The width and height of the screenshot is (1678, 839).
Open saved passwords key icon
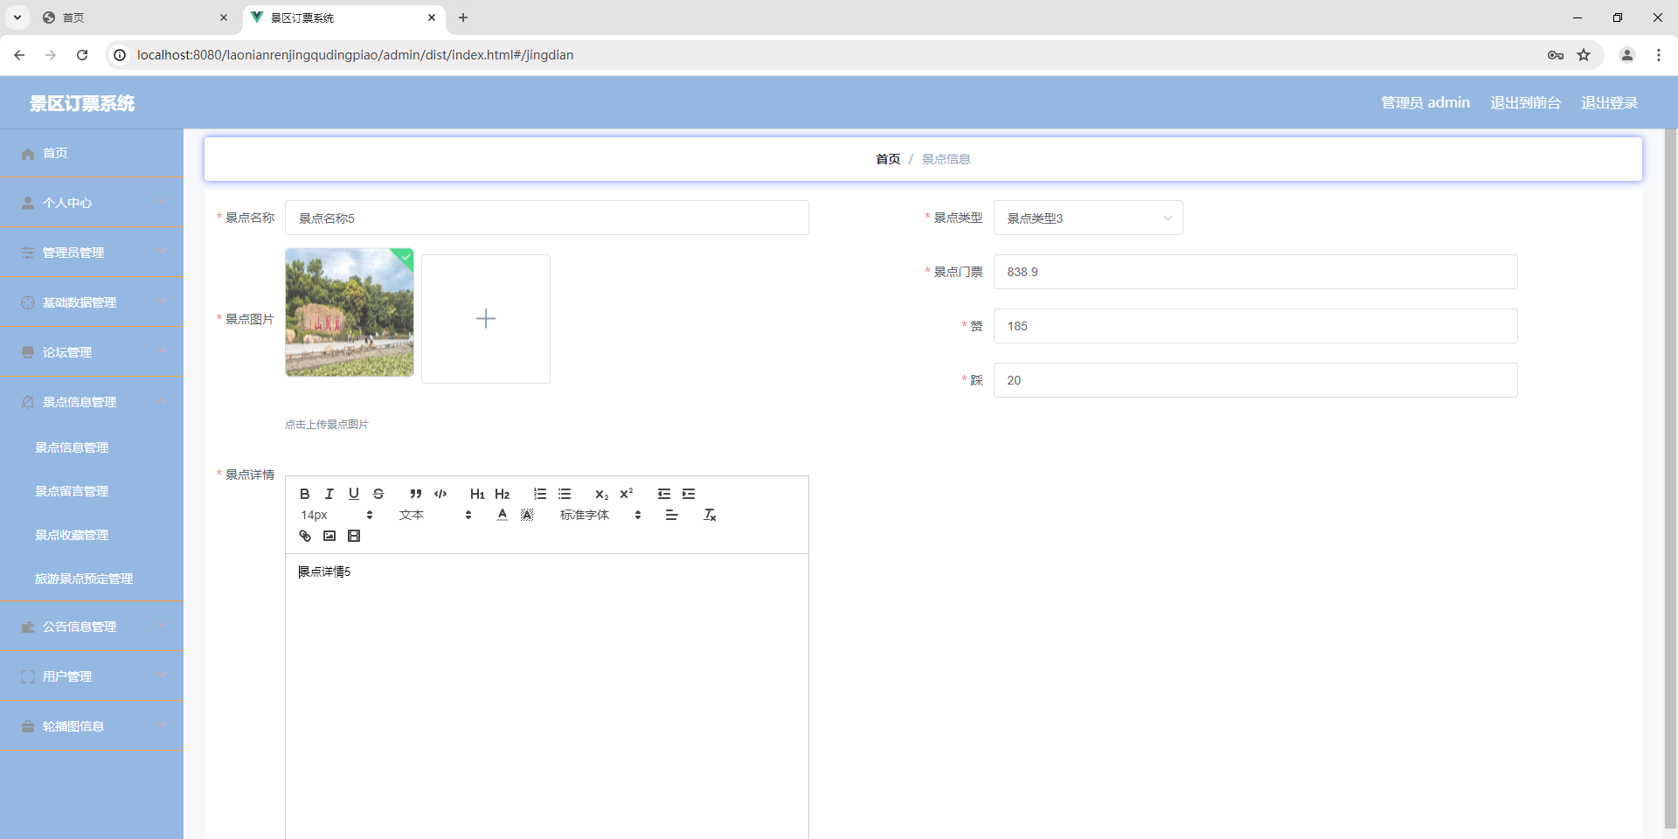[x=1556, y=55]
